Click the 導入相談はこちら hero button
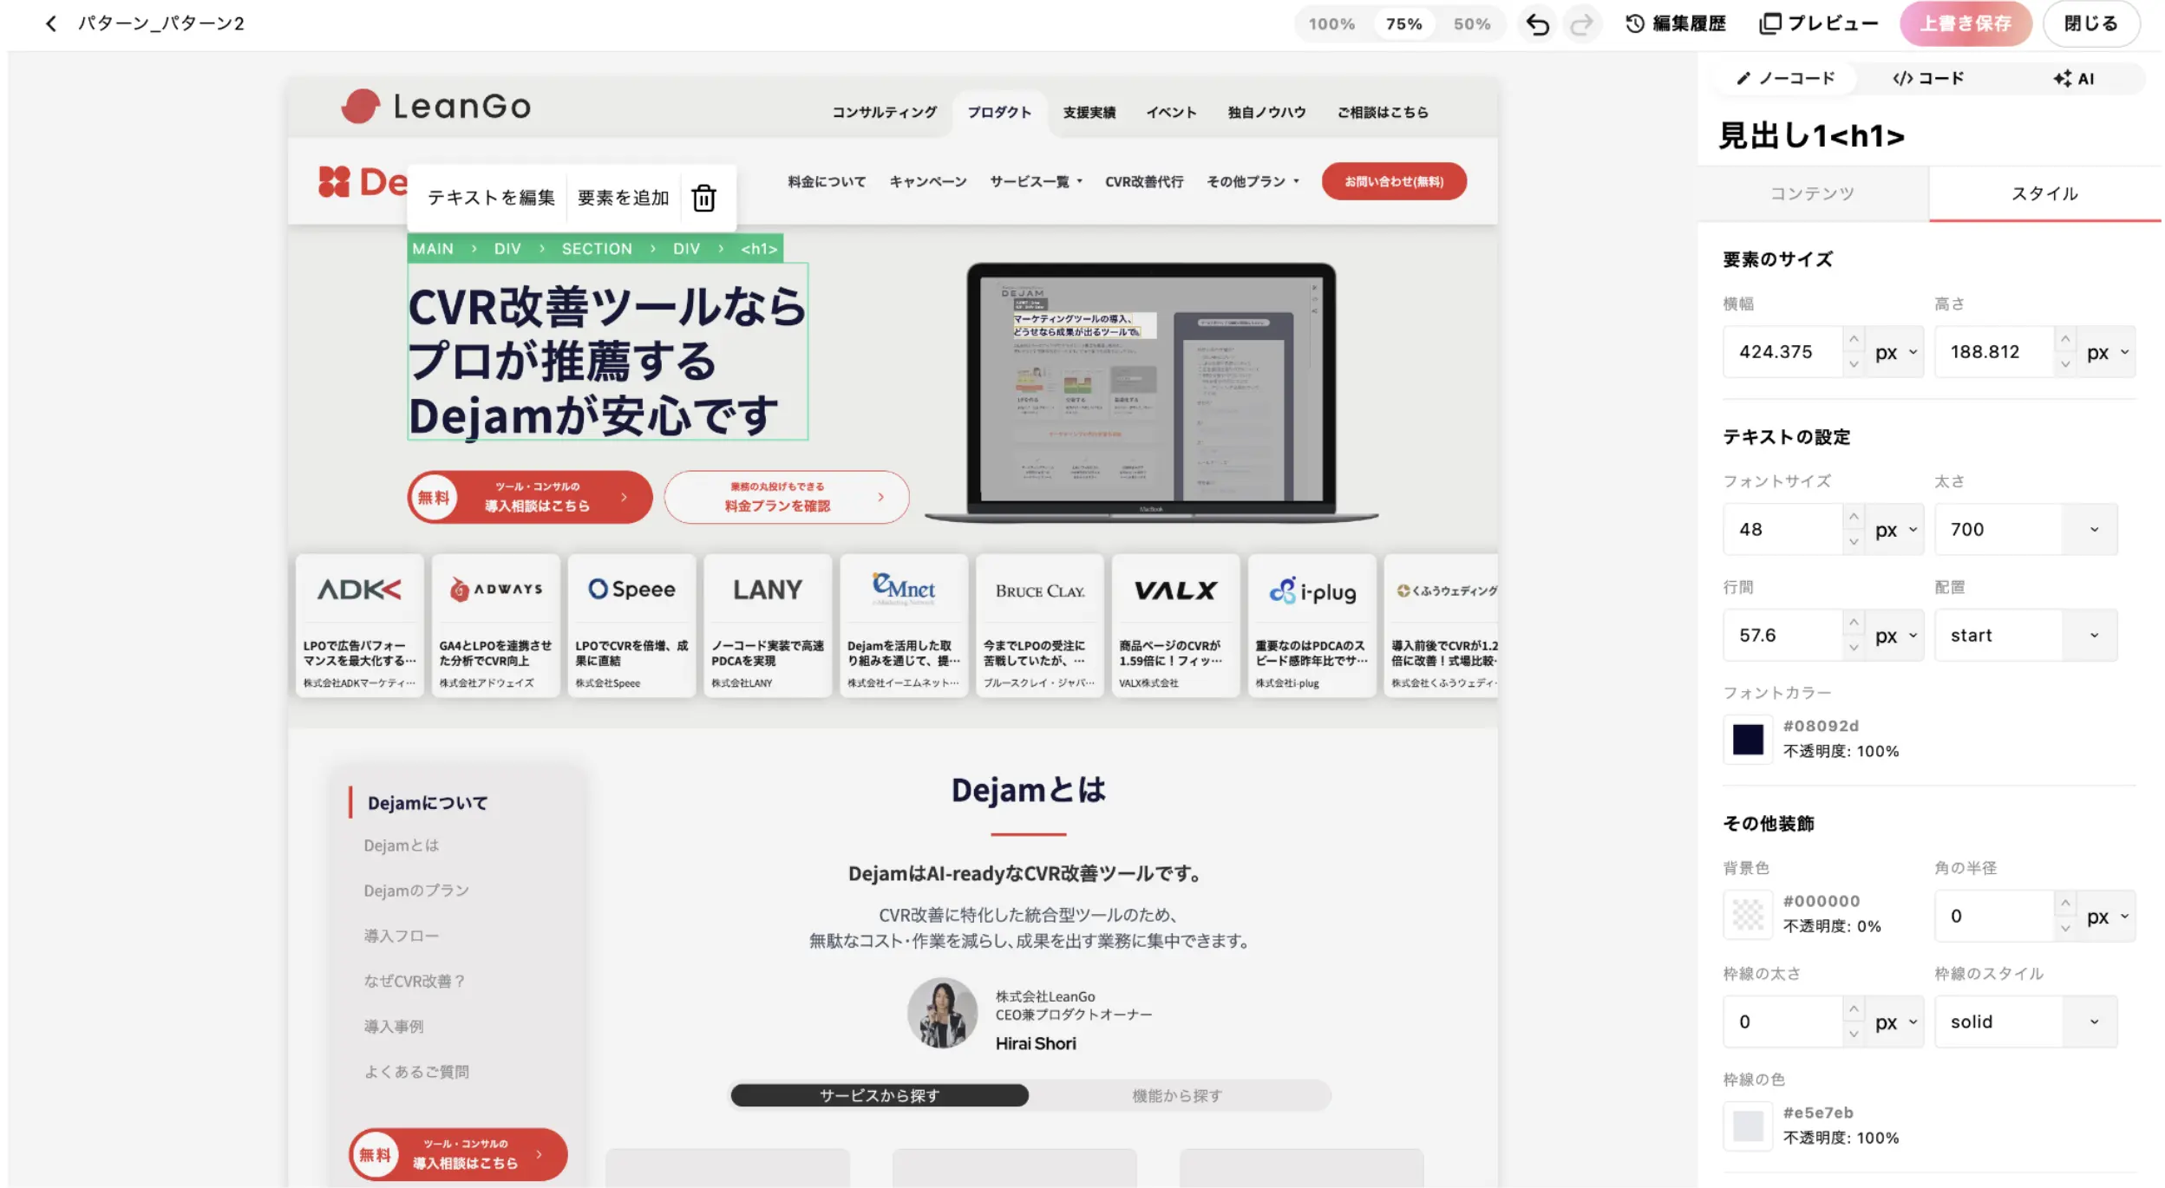 coord(530,497)
